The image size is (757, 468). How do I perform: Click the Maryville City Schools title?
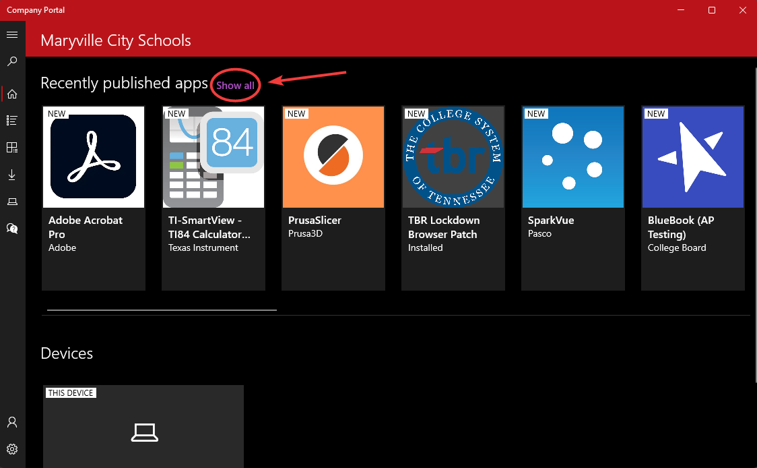(x=116, y=40)
